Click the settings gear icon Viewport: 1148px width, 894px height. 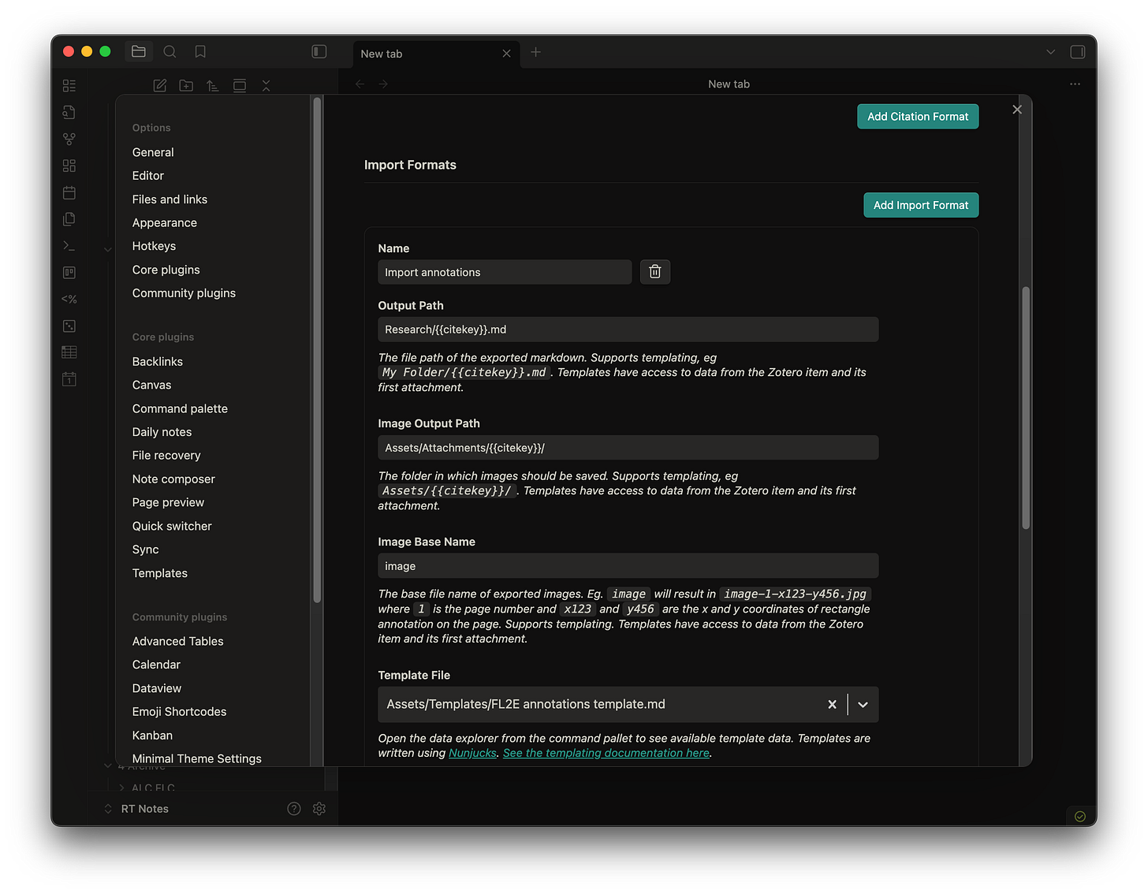(x=319, y=809)
